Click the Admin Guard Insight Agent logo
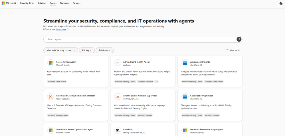Viewport: 285px width, 136px height. [x=118, y=63]
